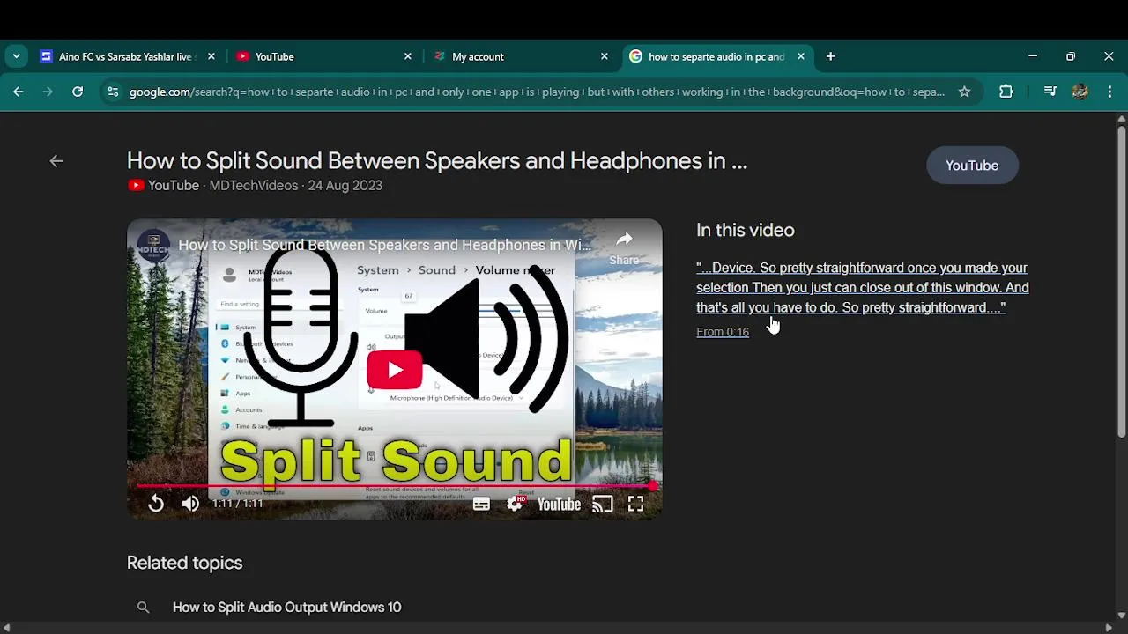Open a new browser tab
Screen dimensions: 1128x634
pyautogui.click(x=830, y=56)
